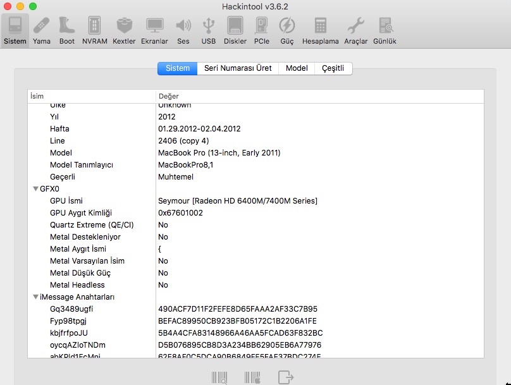The image size is (511, 385).
Task: Collapse the GFX0 tree group
Action: 35,189
